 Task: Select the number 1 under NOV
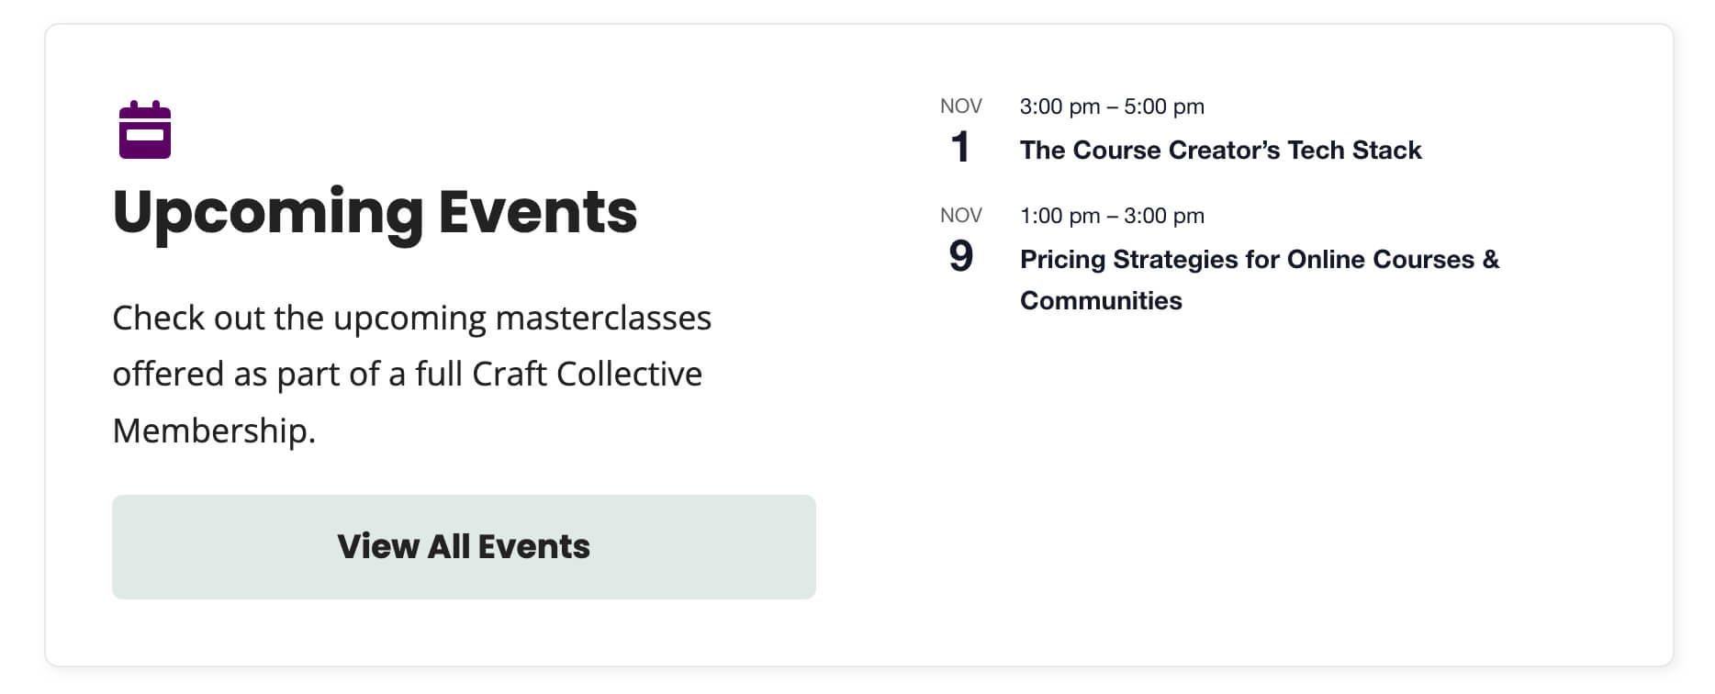click(960, 147)
